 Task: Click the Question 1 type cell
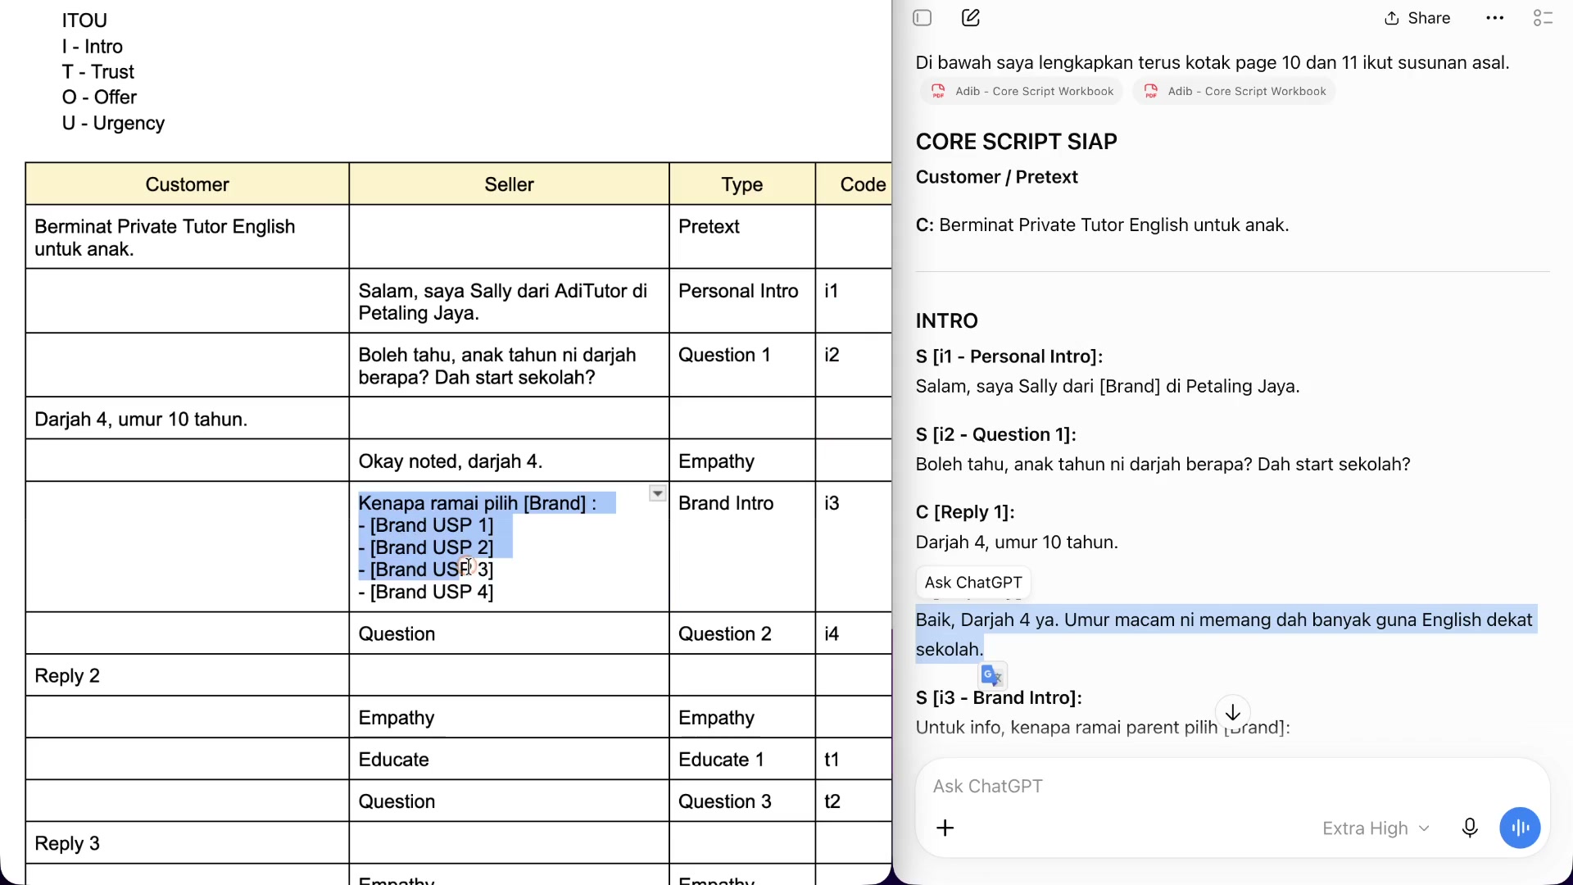pyautogui.click(x=742, y=365)
